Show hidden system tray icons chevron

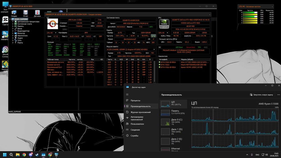[x=247, y=155]
